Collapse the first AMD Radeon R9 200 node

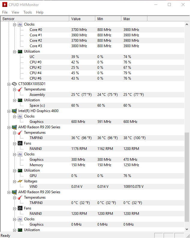click(x=9, y=127)
